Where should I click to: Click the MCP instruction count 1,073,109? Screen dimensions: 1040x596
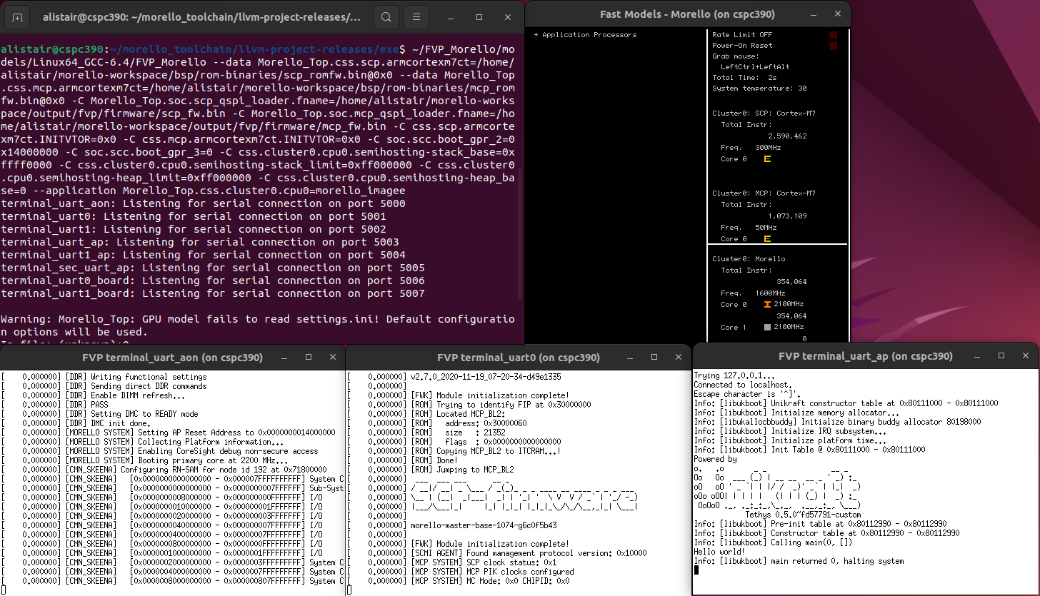tap(787, 216)
